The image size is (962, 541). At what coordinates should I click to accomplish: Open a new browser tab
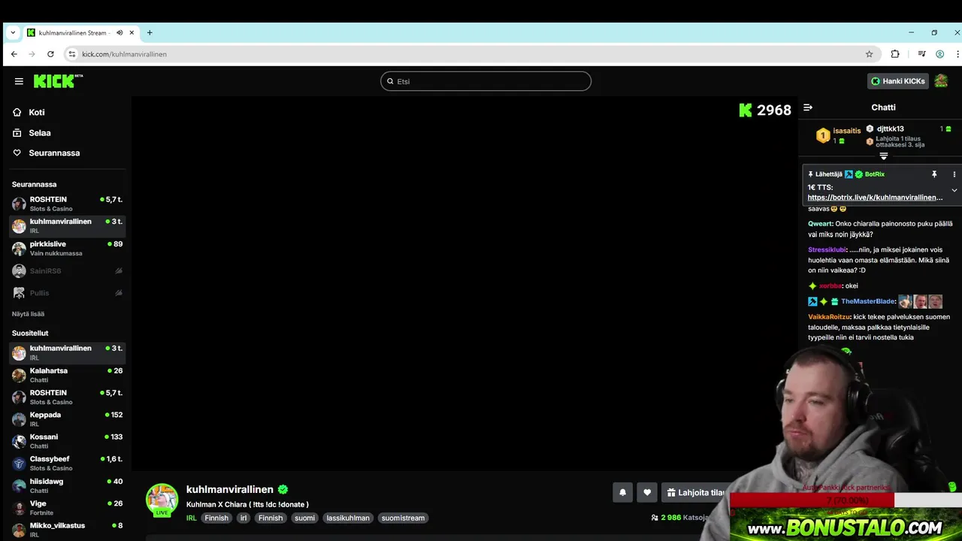coord(150,33)
